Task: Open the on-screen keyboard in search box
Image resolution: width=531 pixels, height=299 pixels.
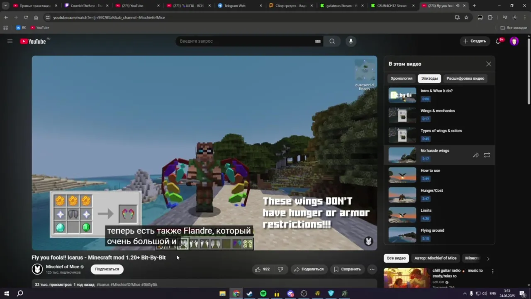Action: (x=318, y=41)
